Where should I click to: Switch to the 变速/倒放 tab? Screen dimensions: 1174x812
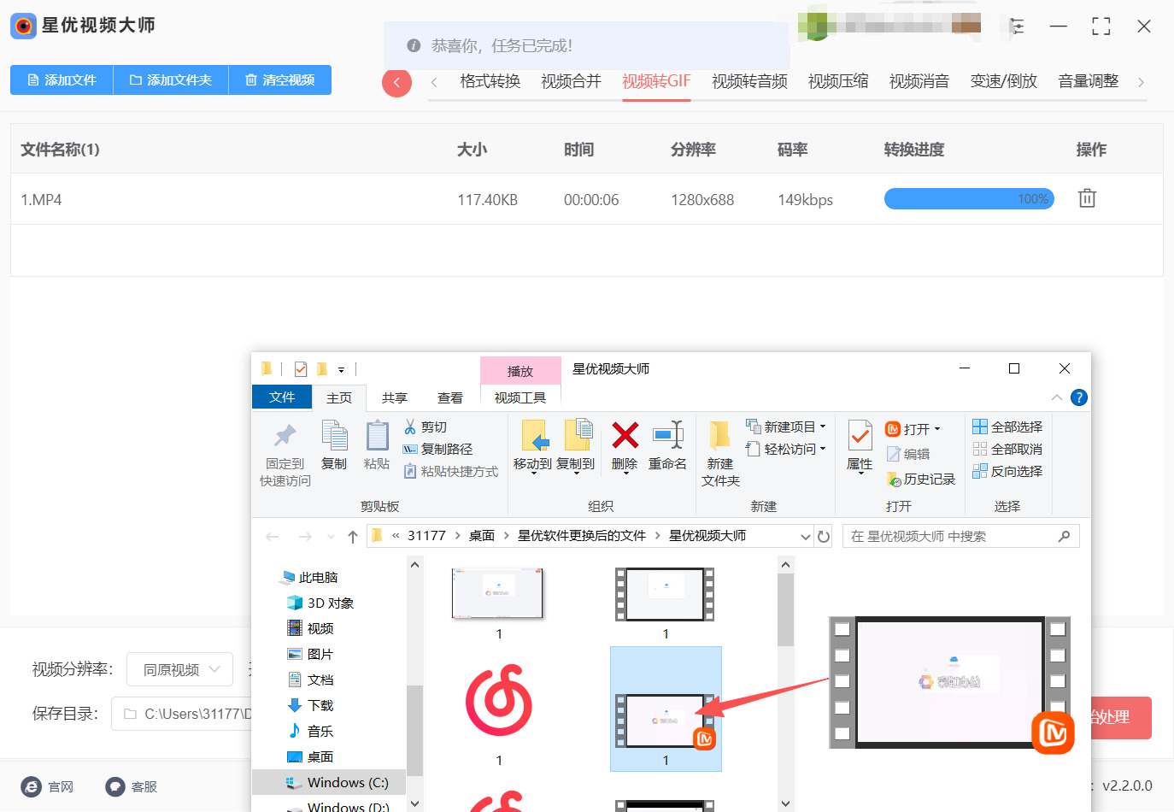point(1004,81)
